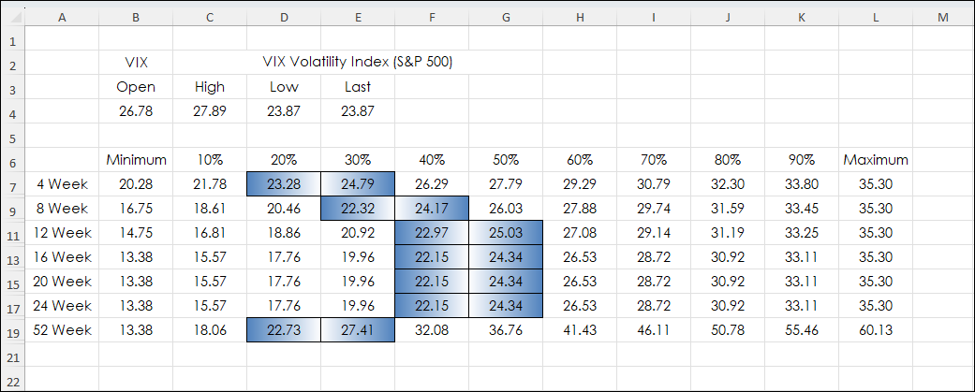Select row 7 header
This screenshot has width=975, height=392.
(x=14, y=184)
